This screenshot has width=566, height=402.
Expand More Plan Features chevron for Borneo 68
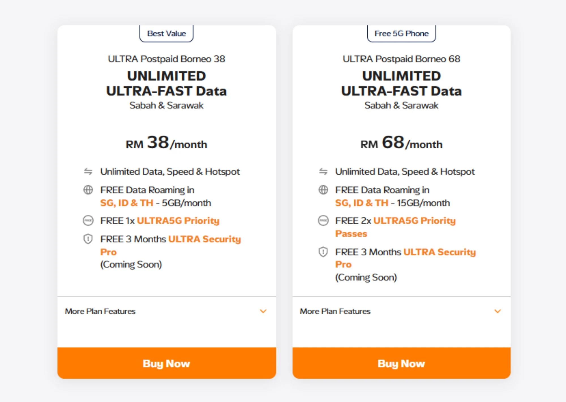498,311
